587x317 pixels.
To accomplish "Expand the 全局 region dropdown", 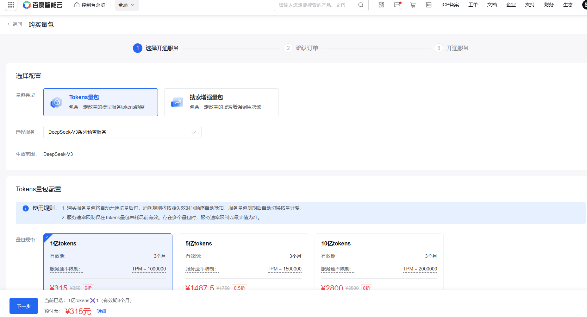I will (x=127, y=5).
